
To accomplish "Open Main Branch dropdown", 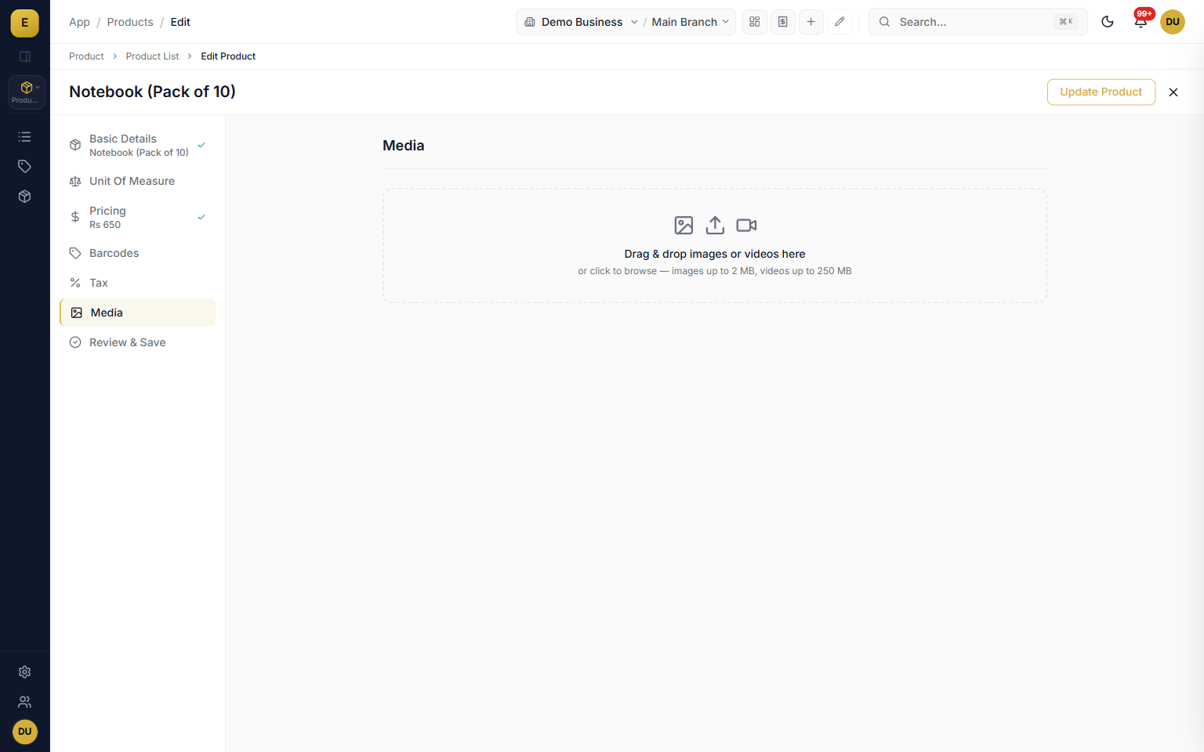I will point(691,22).
